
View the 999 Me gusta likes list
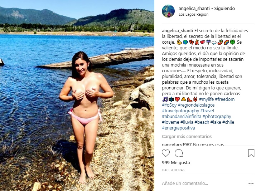[x=176, y=163]
